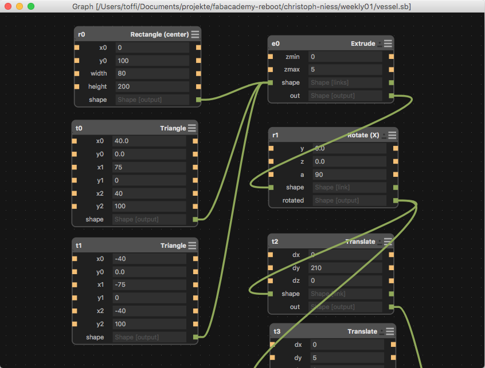
Task: Click the small dim icon in t3 Translate header
Action: [382, 331]
